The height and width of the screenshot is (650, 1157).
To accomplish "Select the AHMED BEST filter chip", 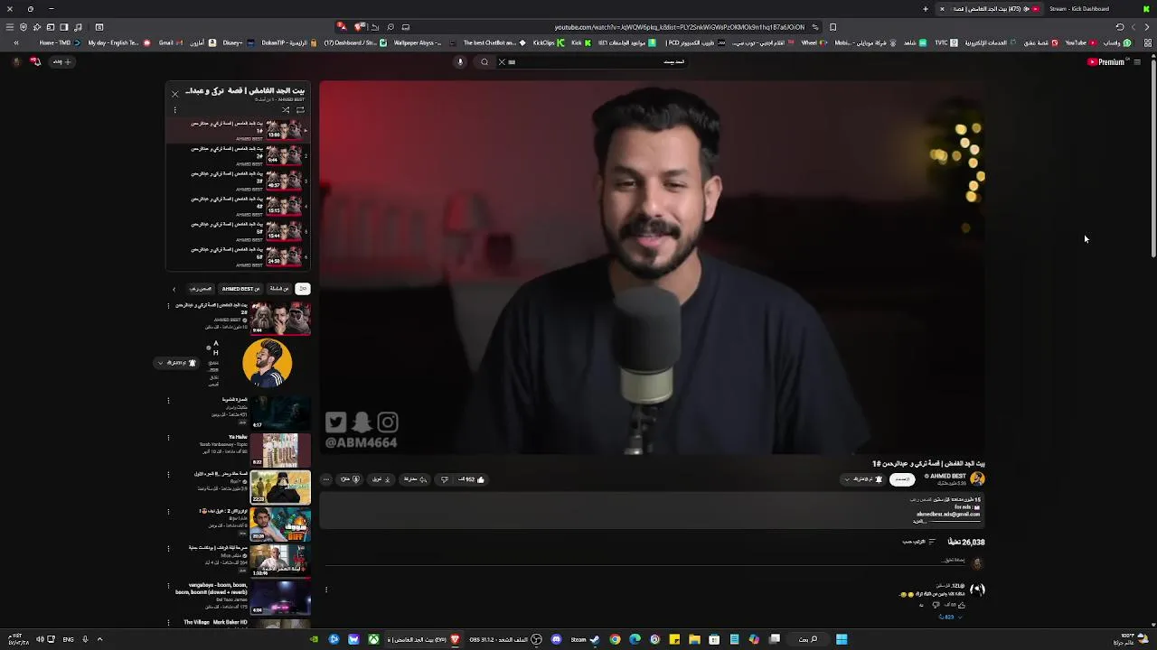I will click(240, 289).
